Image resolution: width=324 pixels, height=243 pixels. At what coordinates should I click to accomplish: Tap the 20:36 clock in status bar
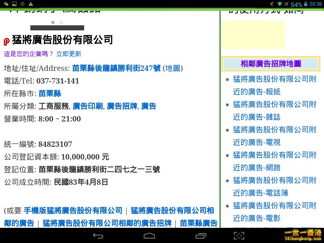[315, 4]
